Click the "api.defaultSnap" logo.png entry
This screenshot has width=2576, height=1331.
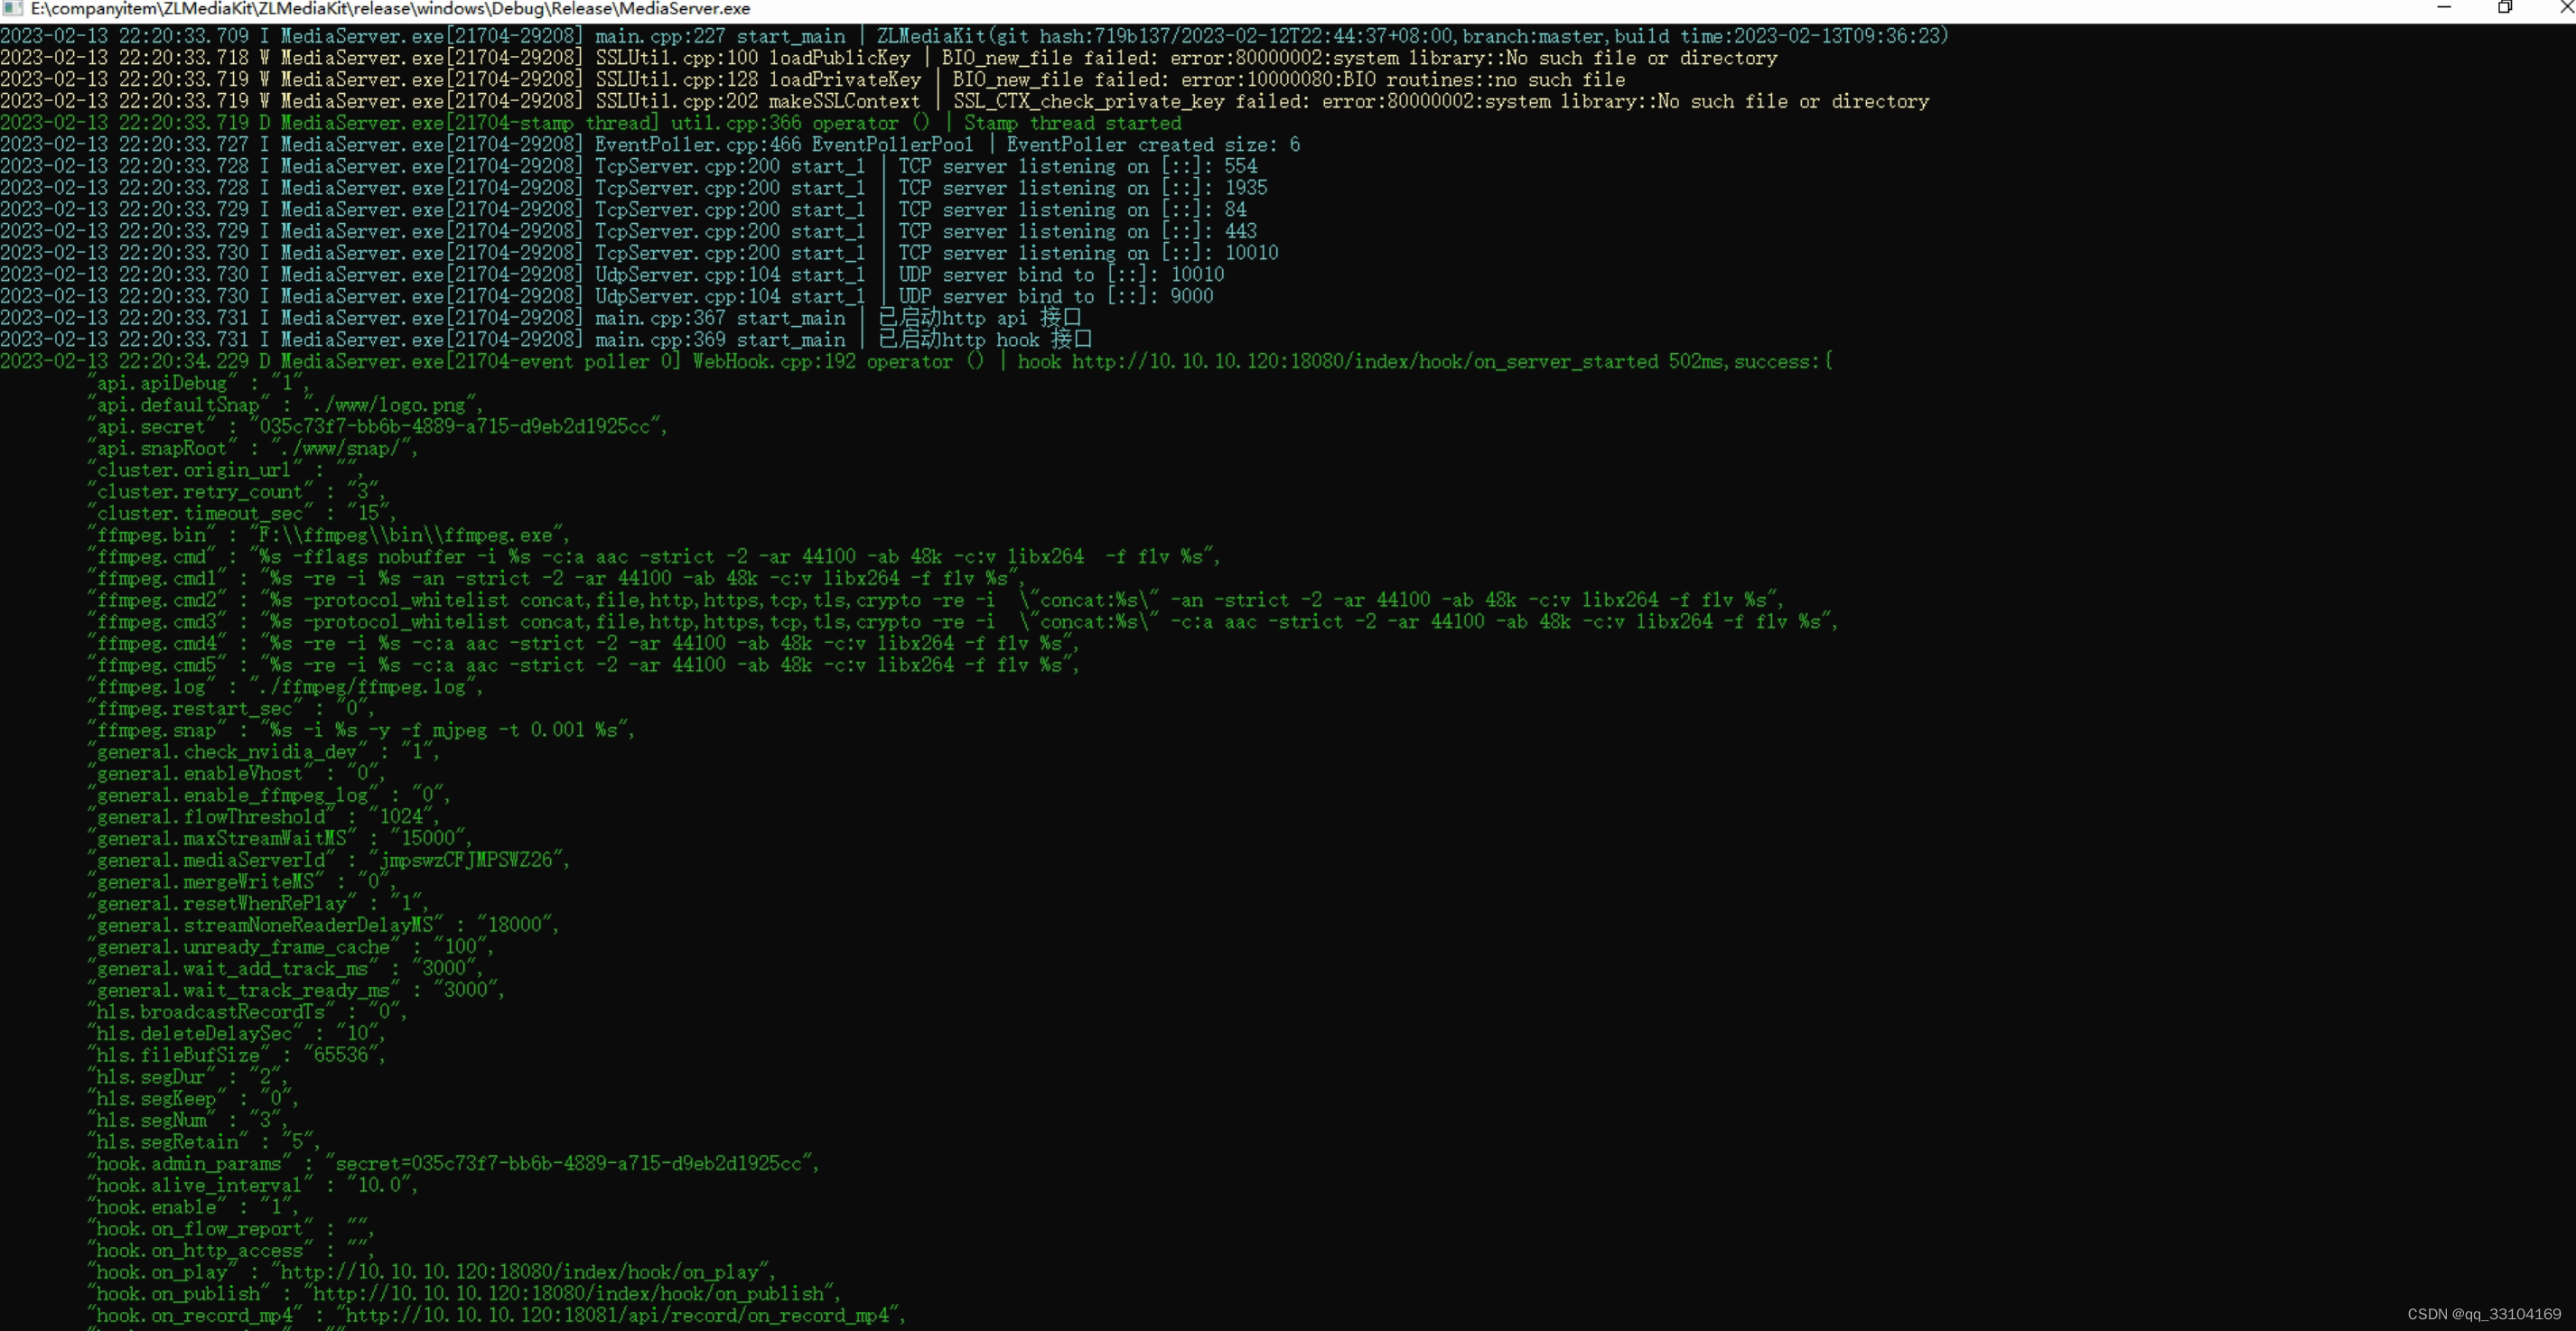click(x=286, y=405)
